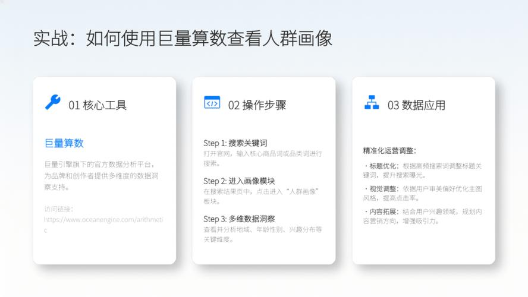Select the 03 数据应用 heading
The height and width of the screenshot is (297, 528).
pyautogui.click(x=416, y=105)
